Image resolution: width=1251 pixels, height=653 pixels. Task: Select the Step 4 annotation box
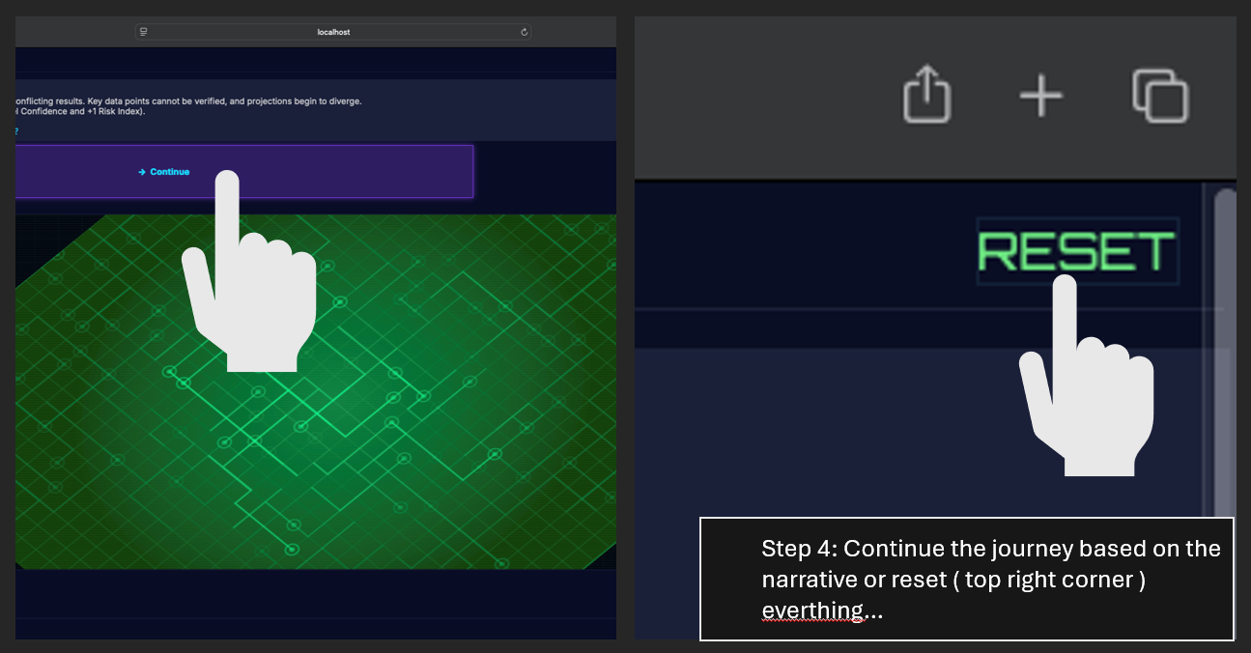[966, 578]
